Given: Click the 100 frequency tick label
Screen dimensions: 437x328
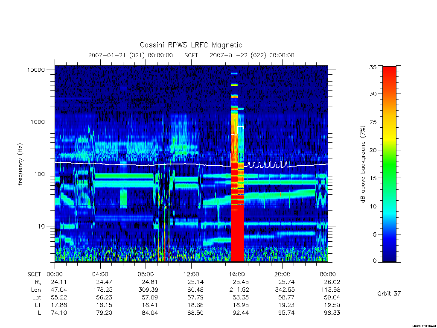Looking at the screenshot, I should (39, 174).
